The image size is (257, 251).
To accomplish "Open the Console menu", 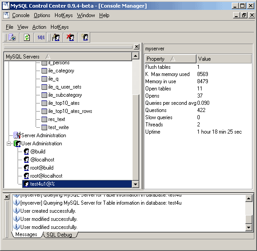I will pyautogui.click(x=21, y=15).
